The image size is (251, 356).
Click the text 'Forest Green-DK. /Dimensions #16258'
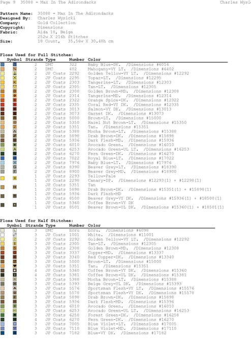[x=133, y=315]
